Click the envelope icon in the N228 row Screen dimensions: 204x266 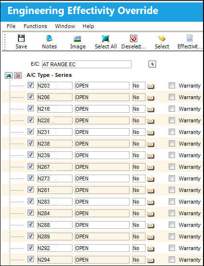pyautogui.click(x=150, y=121)
